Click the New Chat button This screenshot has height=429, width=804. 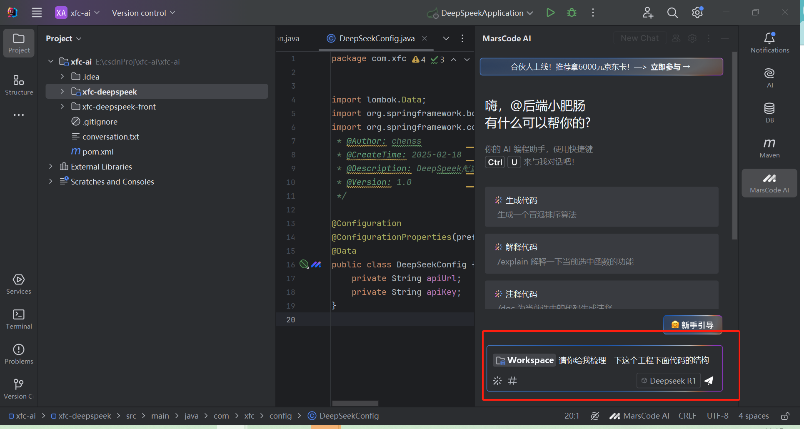click(x=639, y=38)
